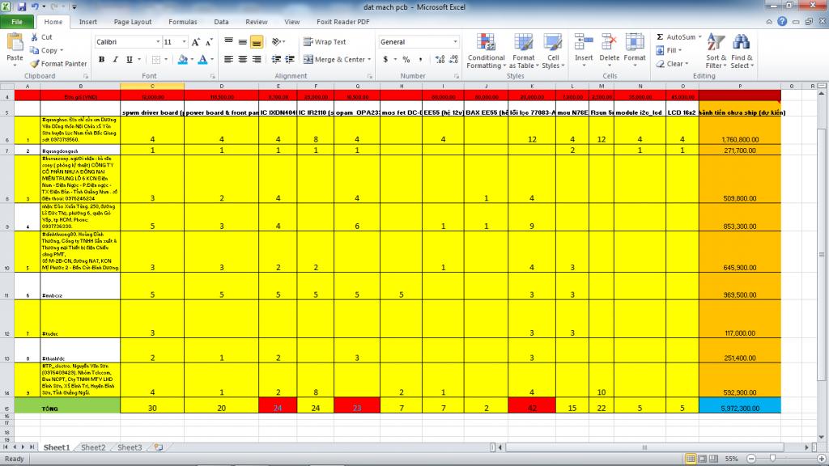The width and height of the screenshot is (829, 466).
Task: Switch to Normal view in status bar
Action: [x=691, y=459]
